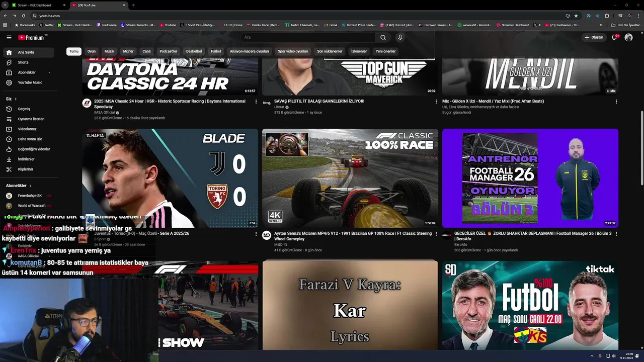Open Videolarınız in sidebar

(27, 129)
